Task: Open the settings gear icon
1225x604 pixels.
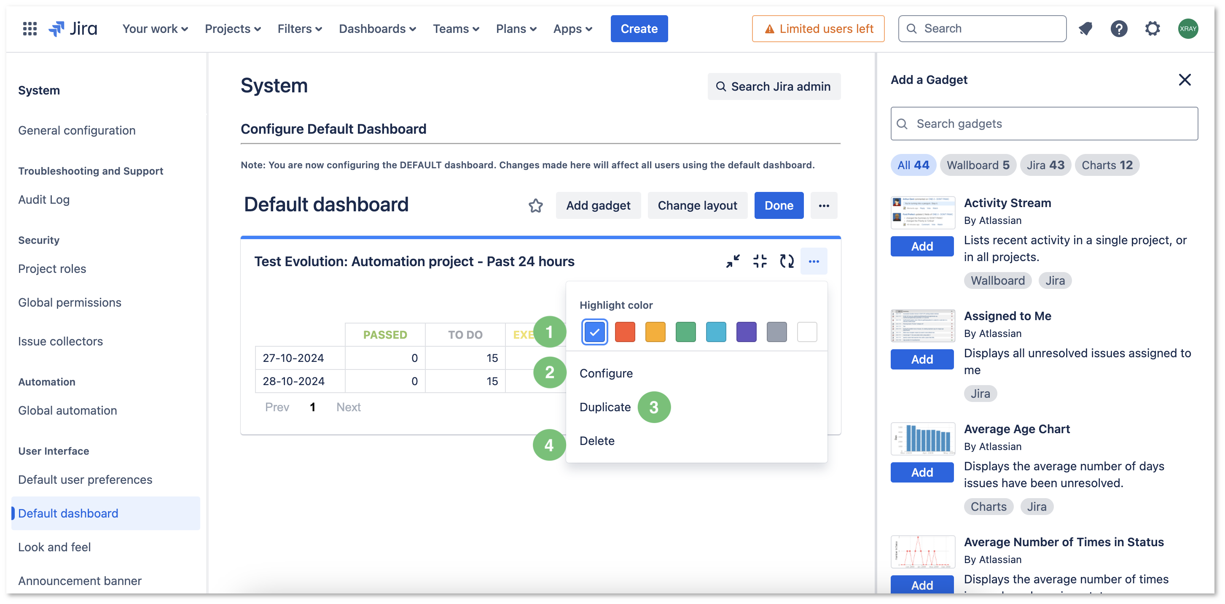Action: [1152, 29]
